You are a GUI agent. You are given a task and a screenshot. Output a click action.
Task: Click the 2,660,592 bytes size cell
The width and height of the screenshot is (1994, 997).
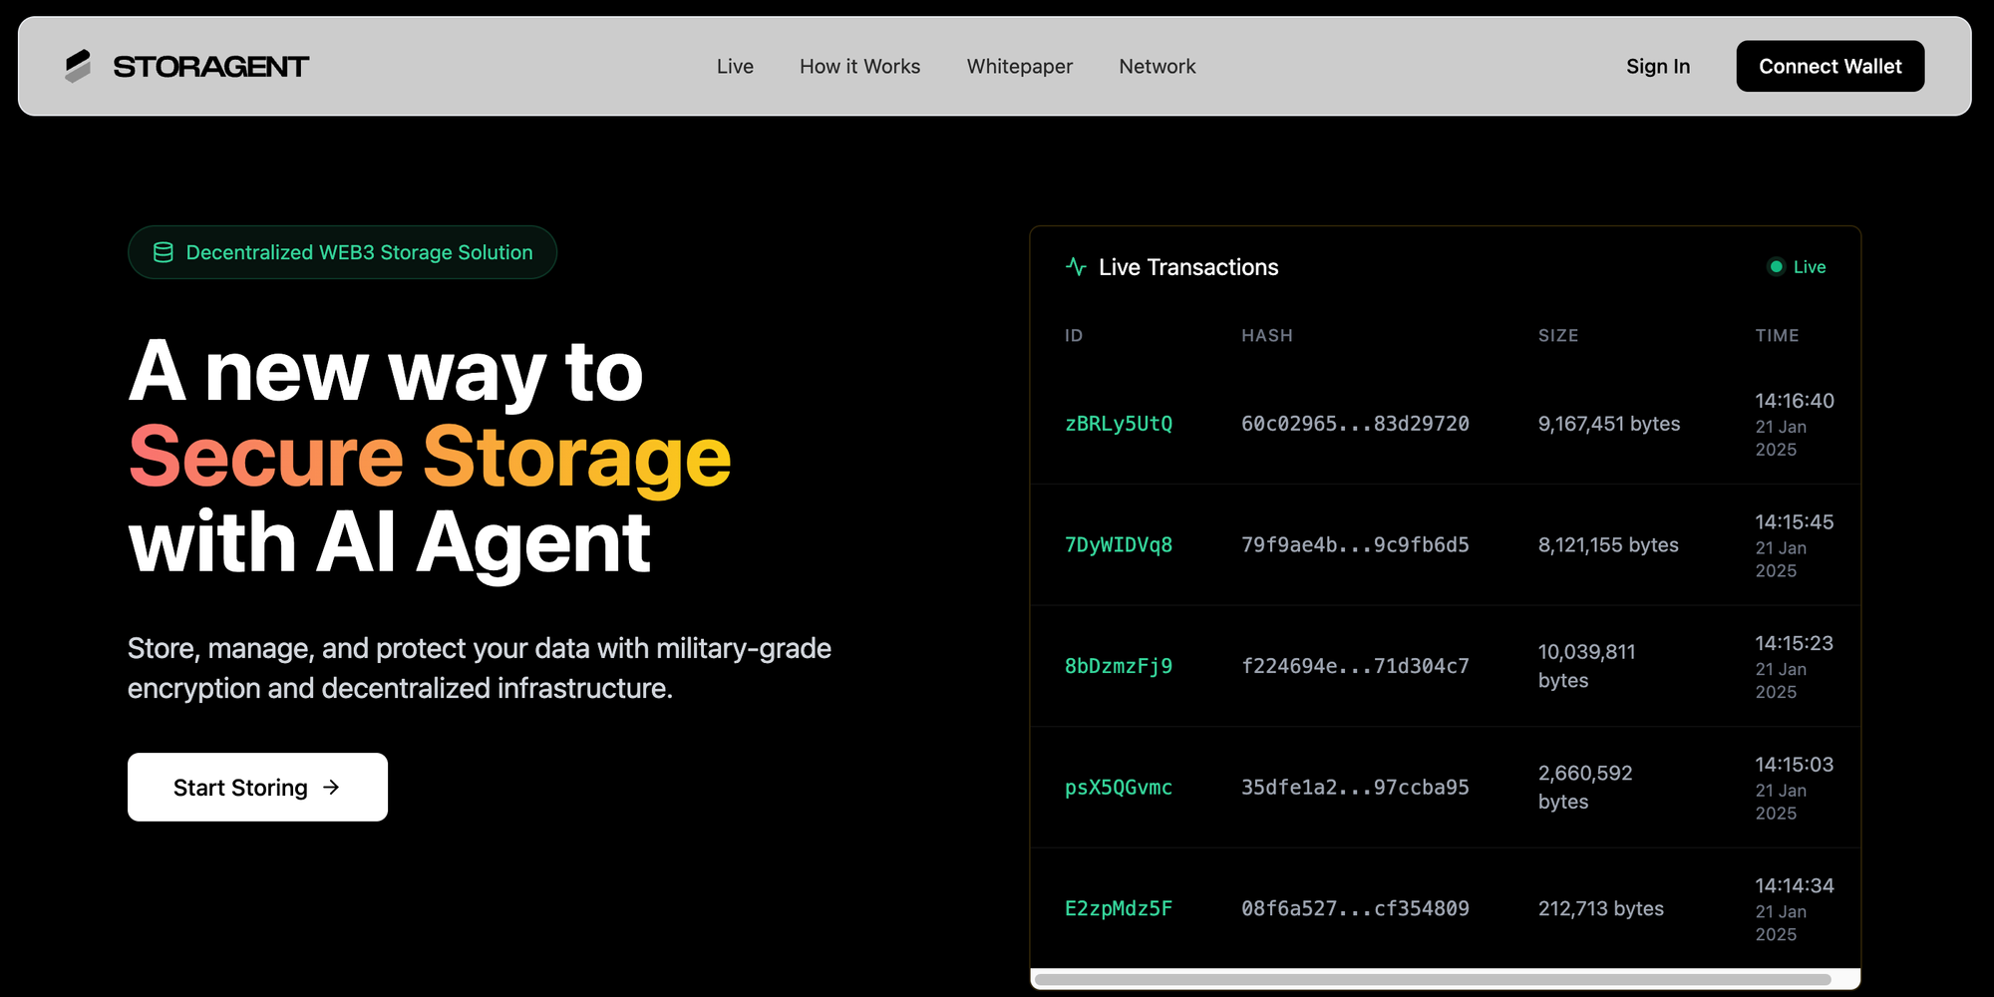[x=1585, y=788]
